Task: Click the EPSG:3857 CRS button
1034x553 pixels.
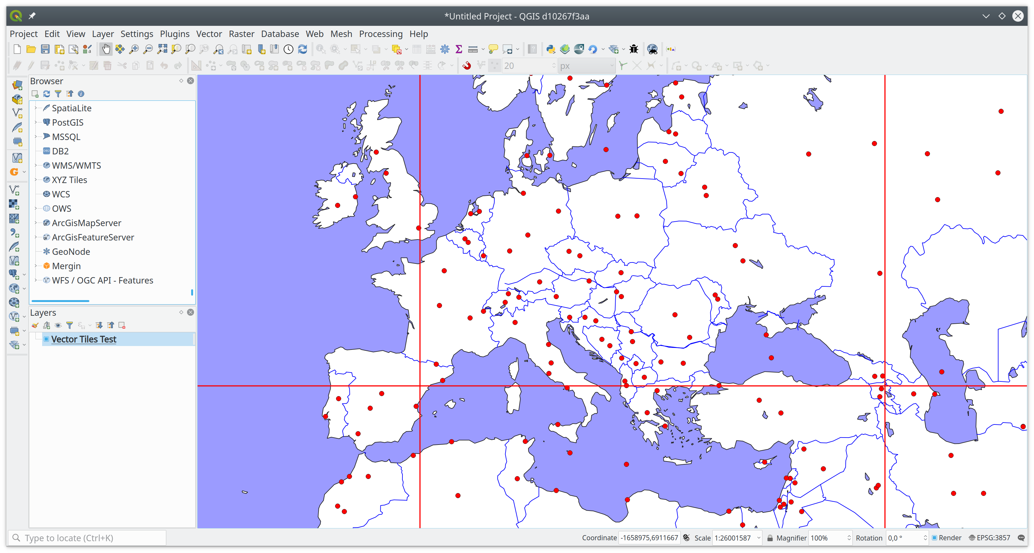Action: (990, 538)
